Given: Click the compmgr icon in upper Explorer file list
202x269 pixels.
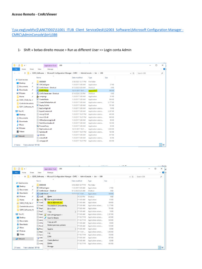Looking at the screenshot, I should [x=38, y=96].
